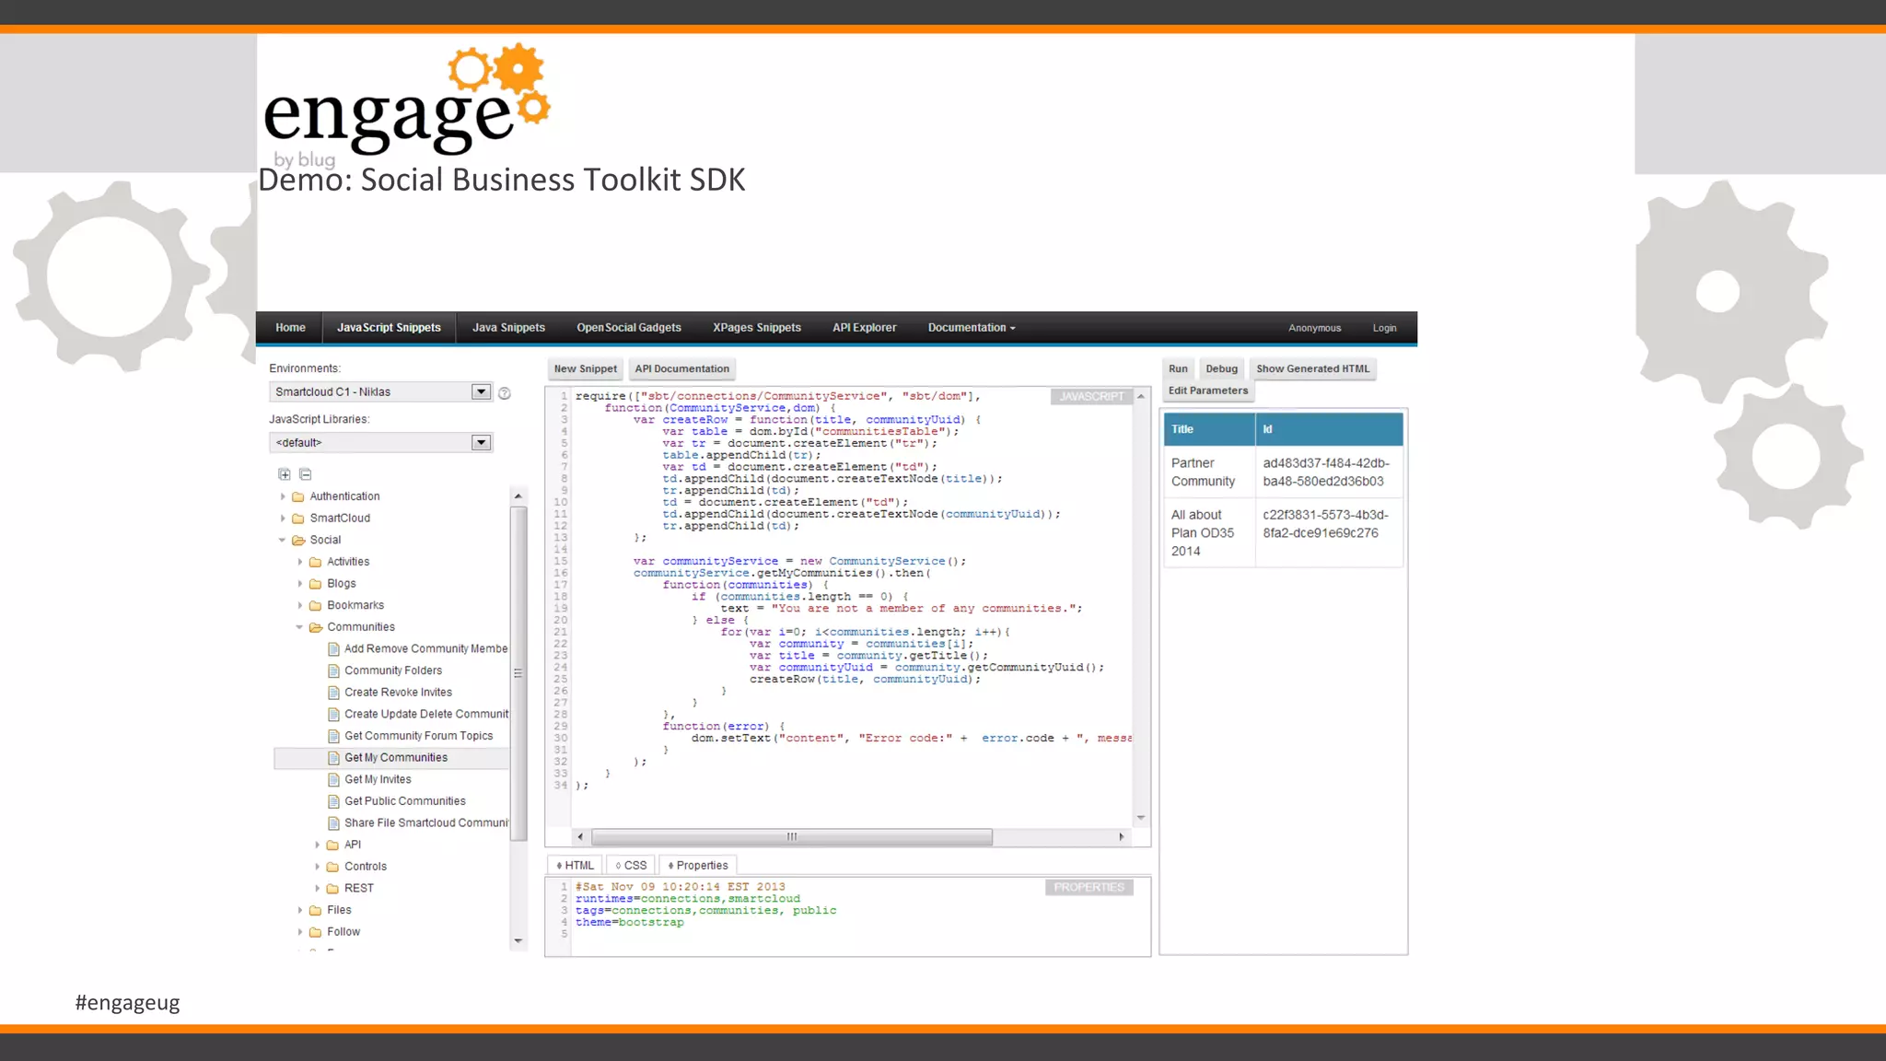This screenshot has height=1061, width=1886.
Task: Switch to the Properties editor tab
Action: 698,866
